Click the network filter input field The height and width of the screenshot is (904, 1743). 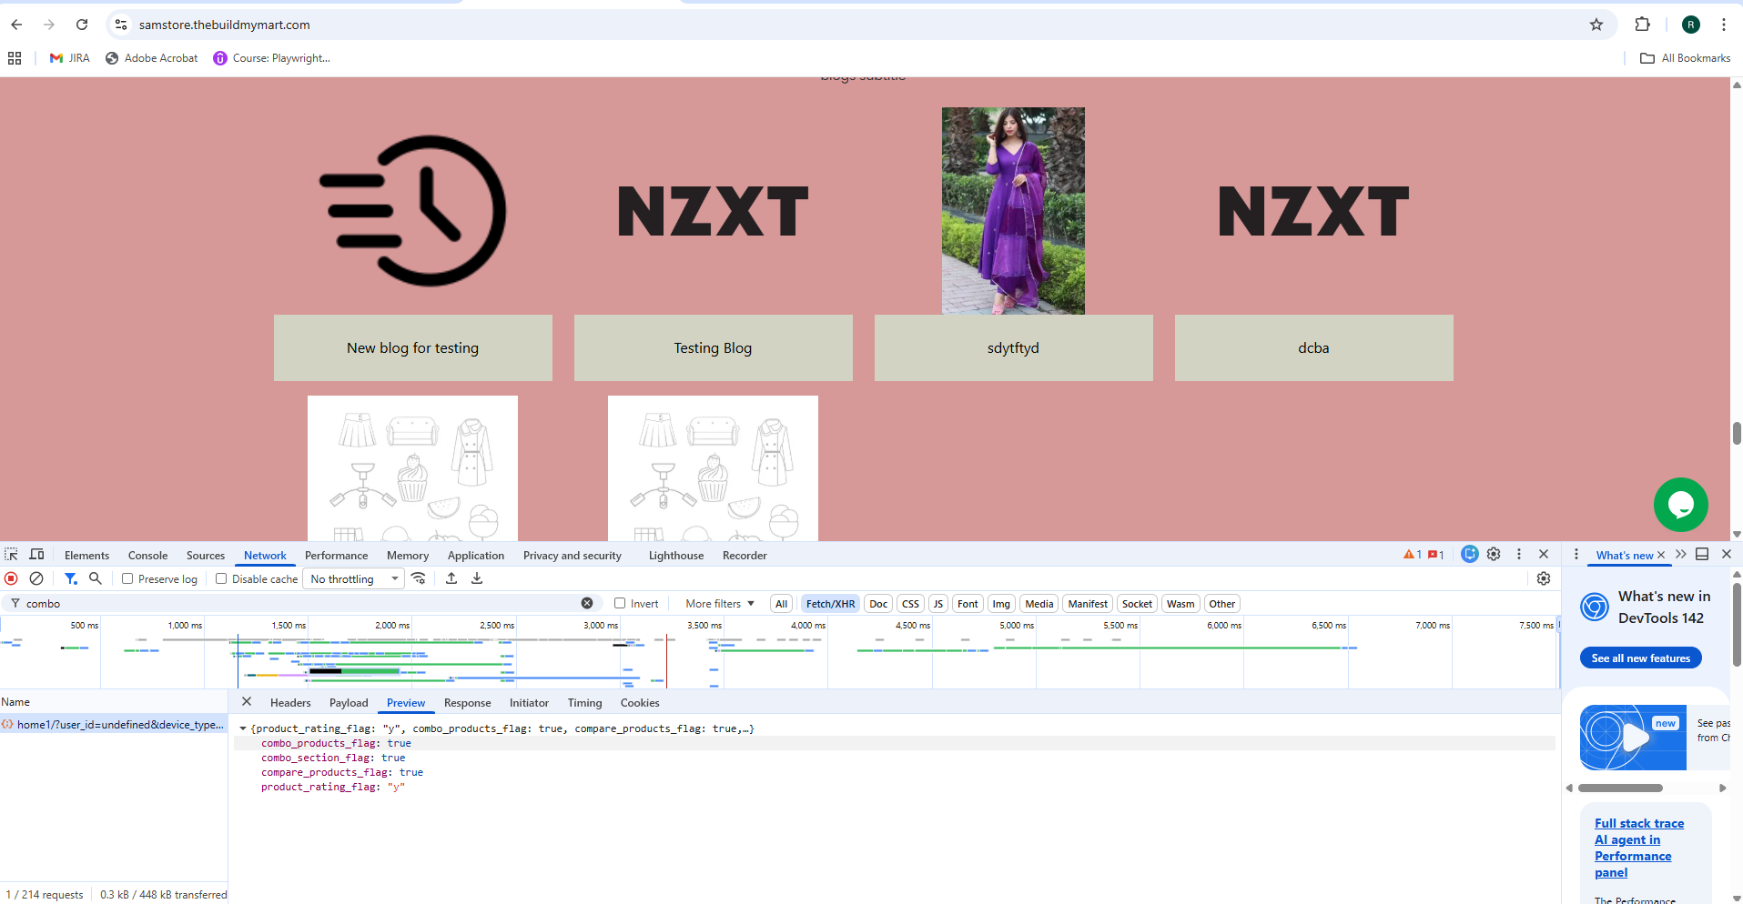[300, 603]
